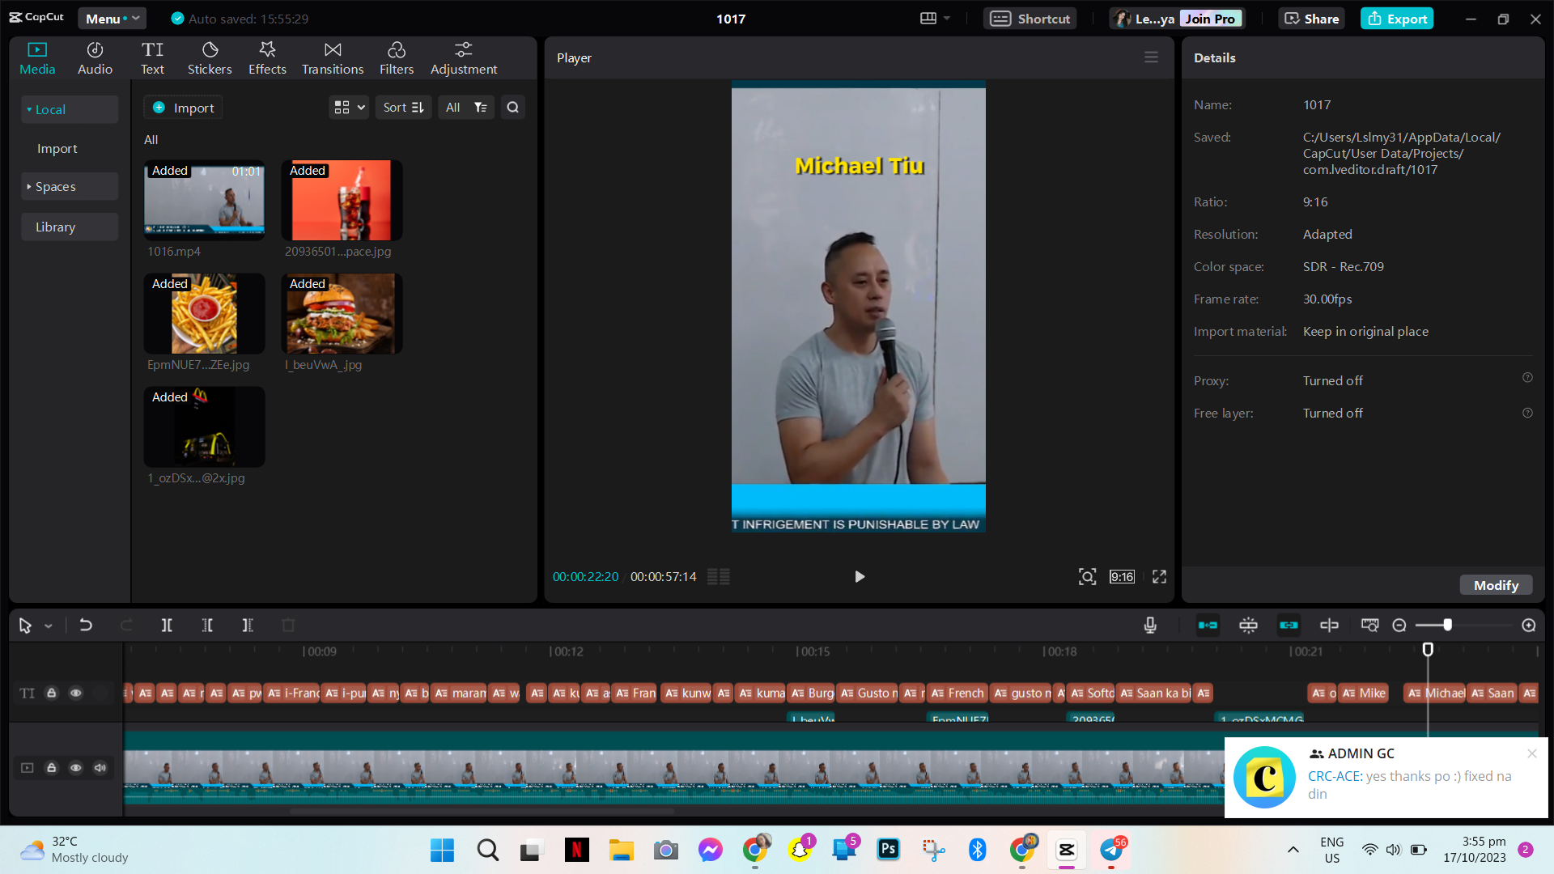Open the media view mode dropdown
This screenshot has width=1554, height=874.
coord(350,108)
